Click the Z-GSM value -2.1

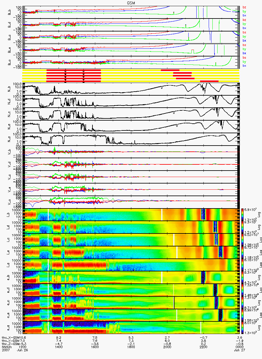point(131,344)
